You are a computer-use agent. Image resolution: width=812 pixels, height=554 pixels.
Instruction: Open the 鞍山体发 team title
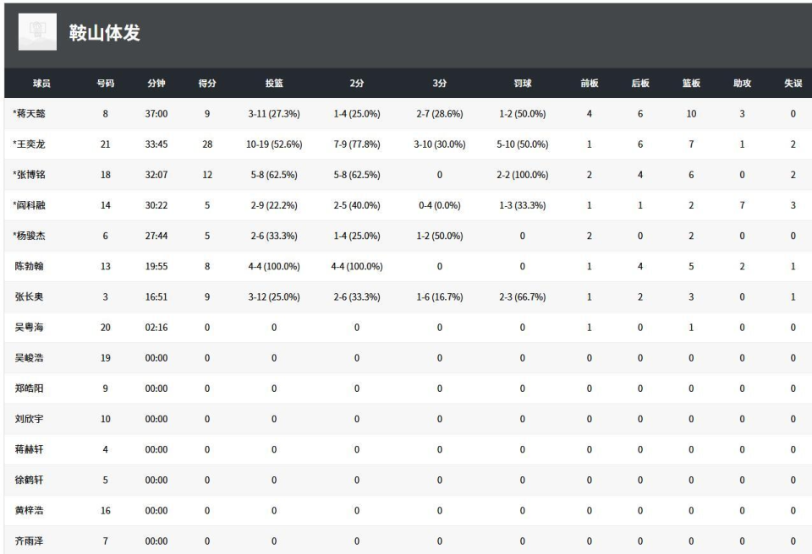pyautogui.click(x=104, y=33)
